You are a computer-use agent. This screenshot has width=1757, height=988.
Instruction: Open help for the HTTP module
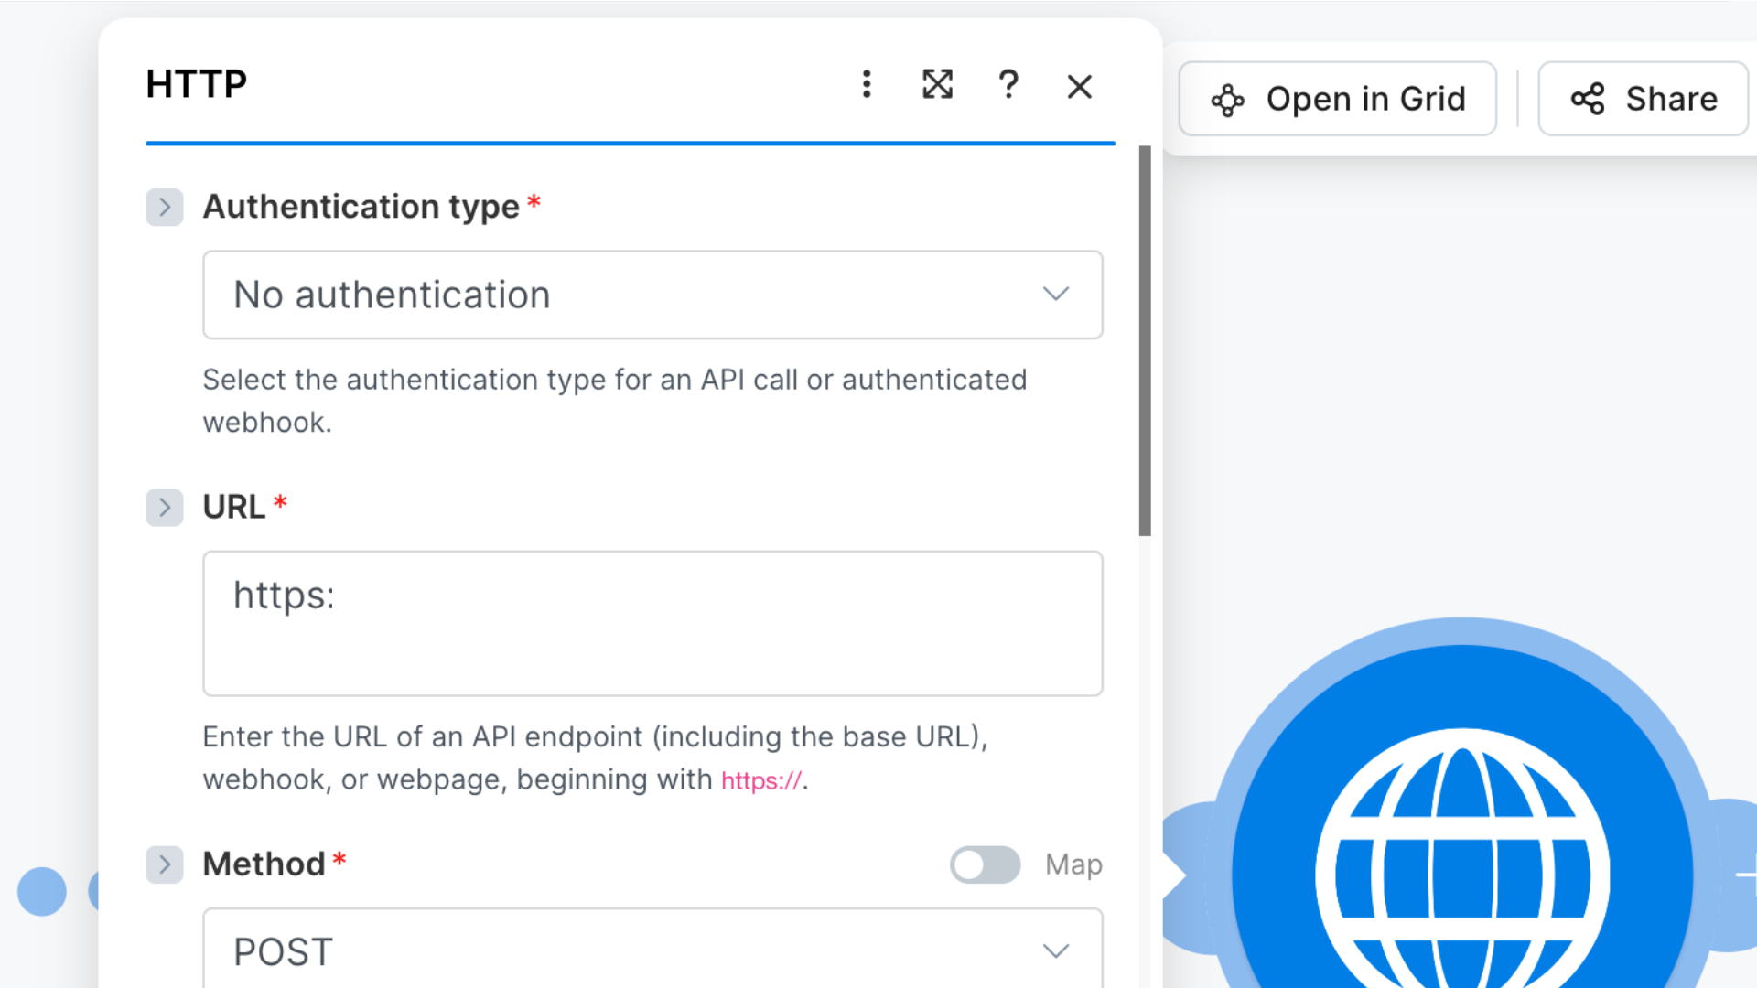click(1008, 84)
